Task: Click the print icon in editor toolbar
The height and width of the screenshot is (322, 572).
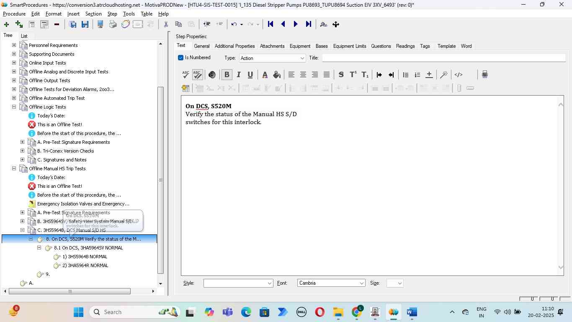Action: pyautogui.click(x=484, y=75)
